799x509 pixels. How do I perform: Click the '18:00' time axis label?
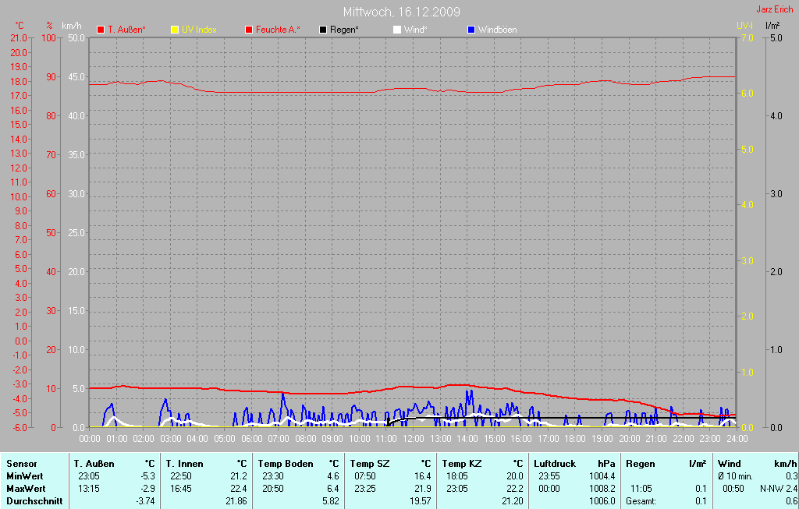coord(575,438)
